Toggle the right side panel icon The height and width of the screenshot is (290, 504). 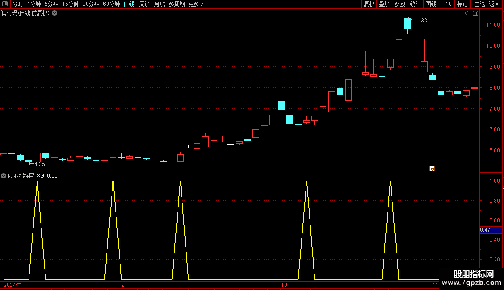point(475,13)
